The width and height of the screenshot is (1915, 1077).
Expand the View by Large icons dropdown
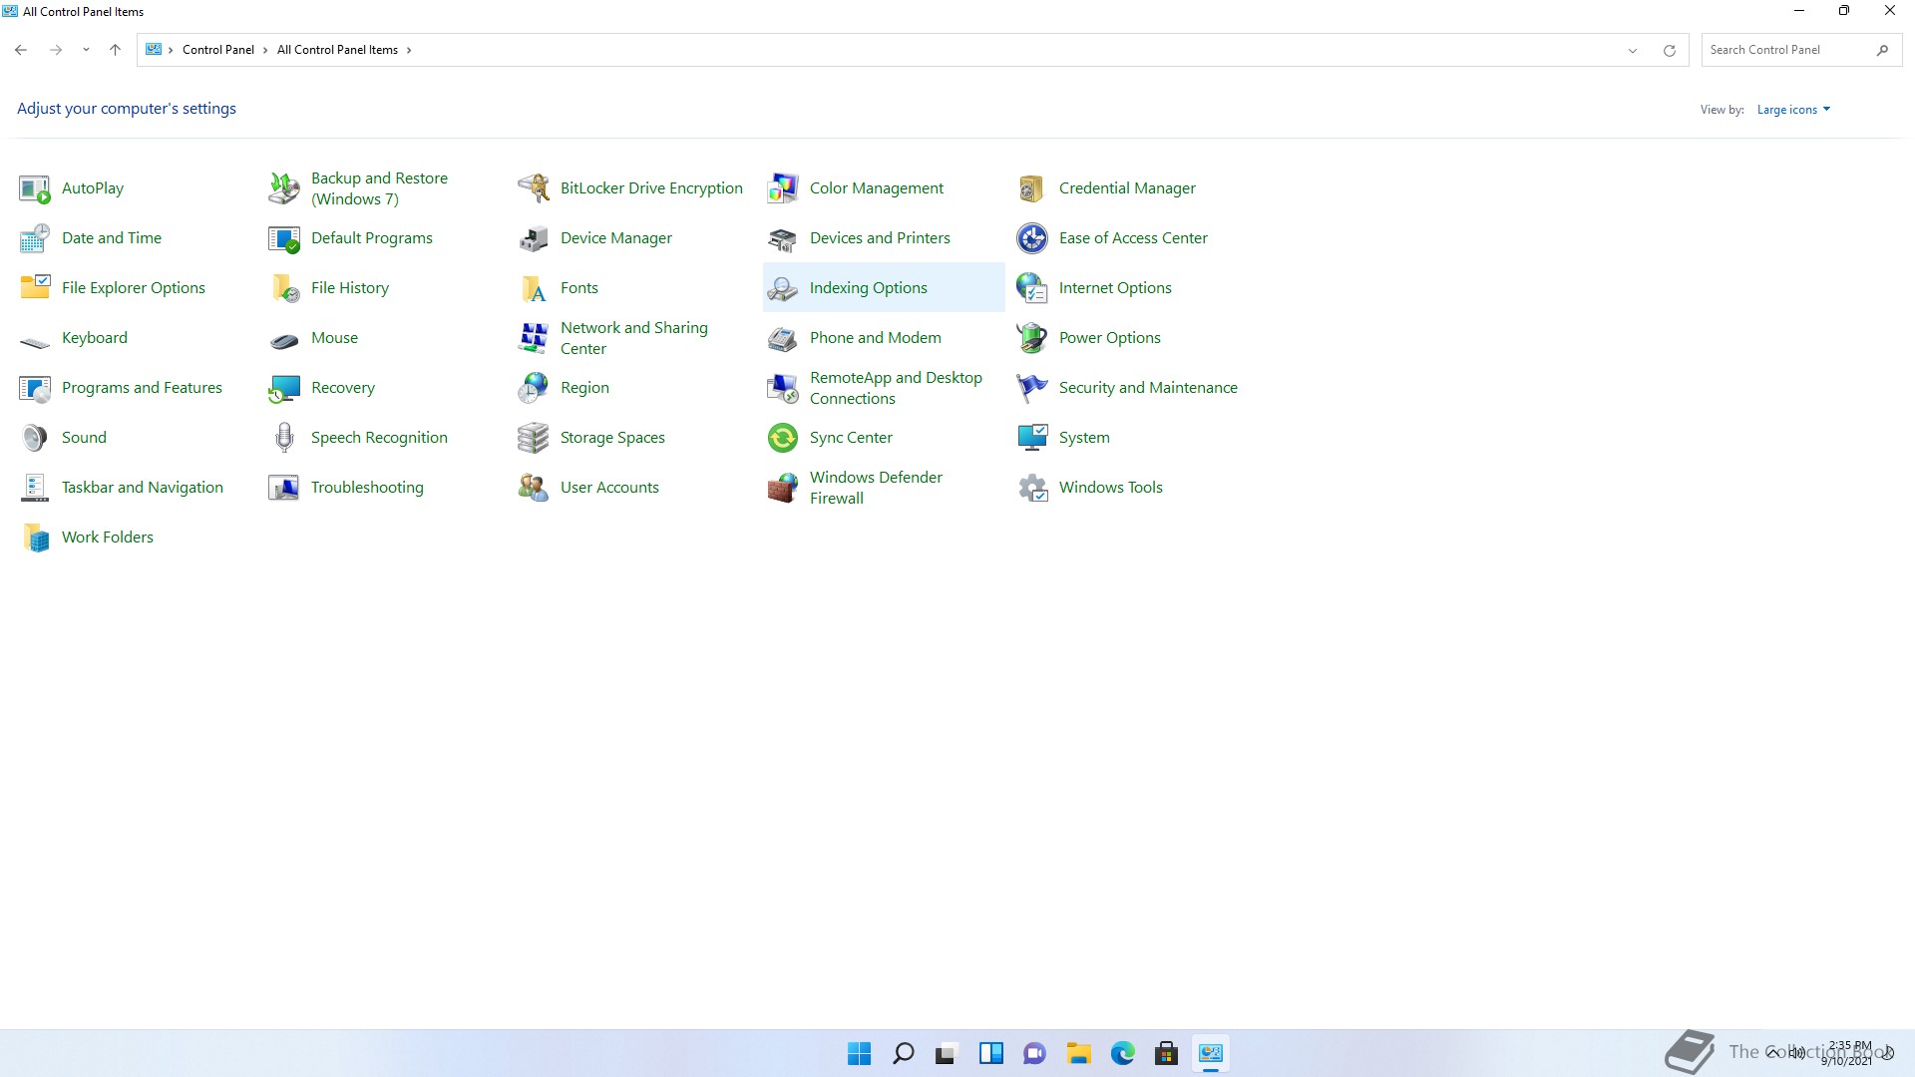1793,110
